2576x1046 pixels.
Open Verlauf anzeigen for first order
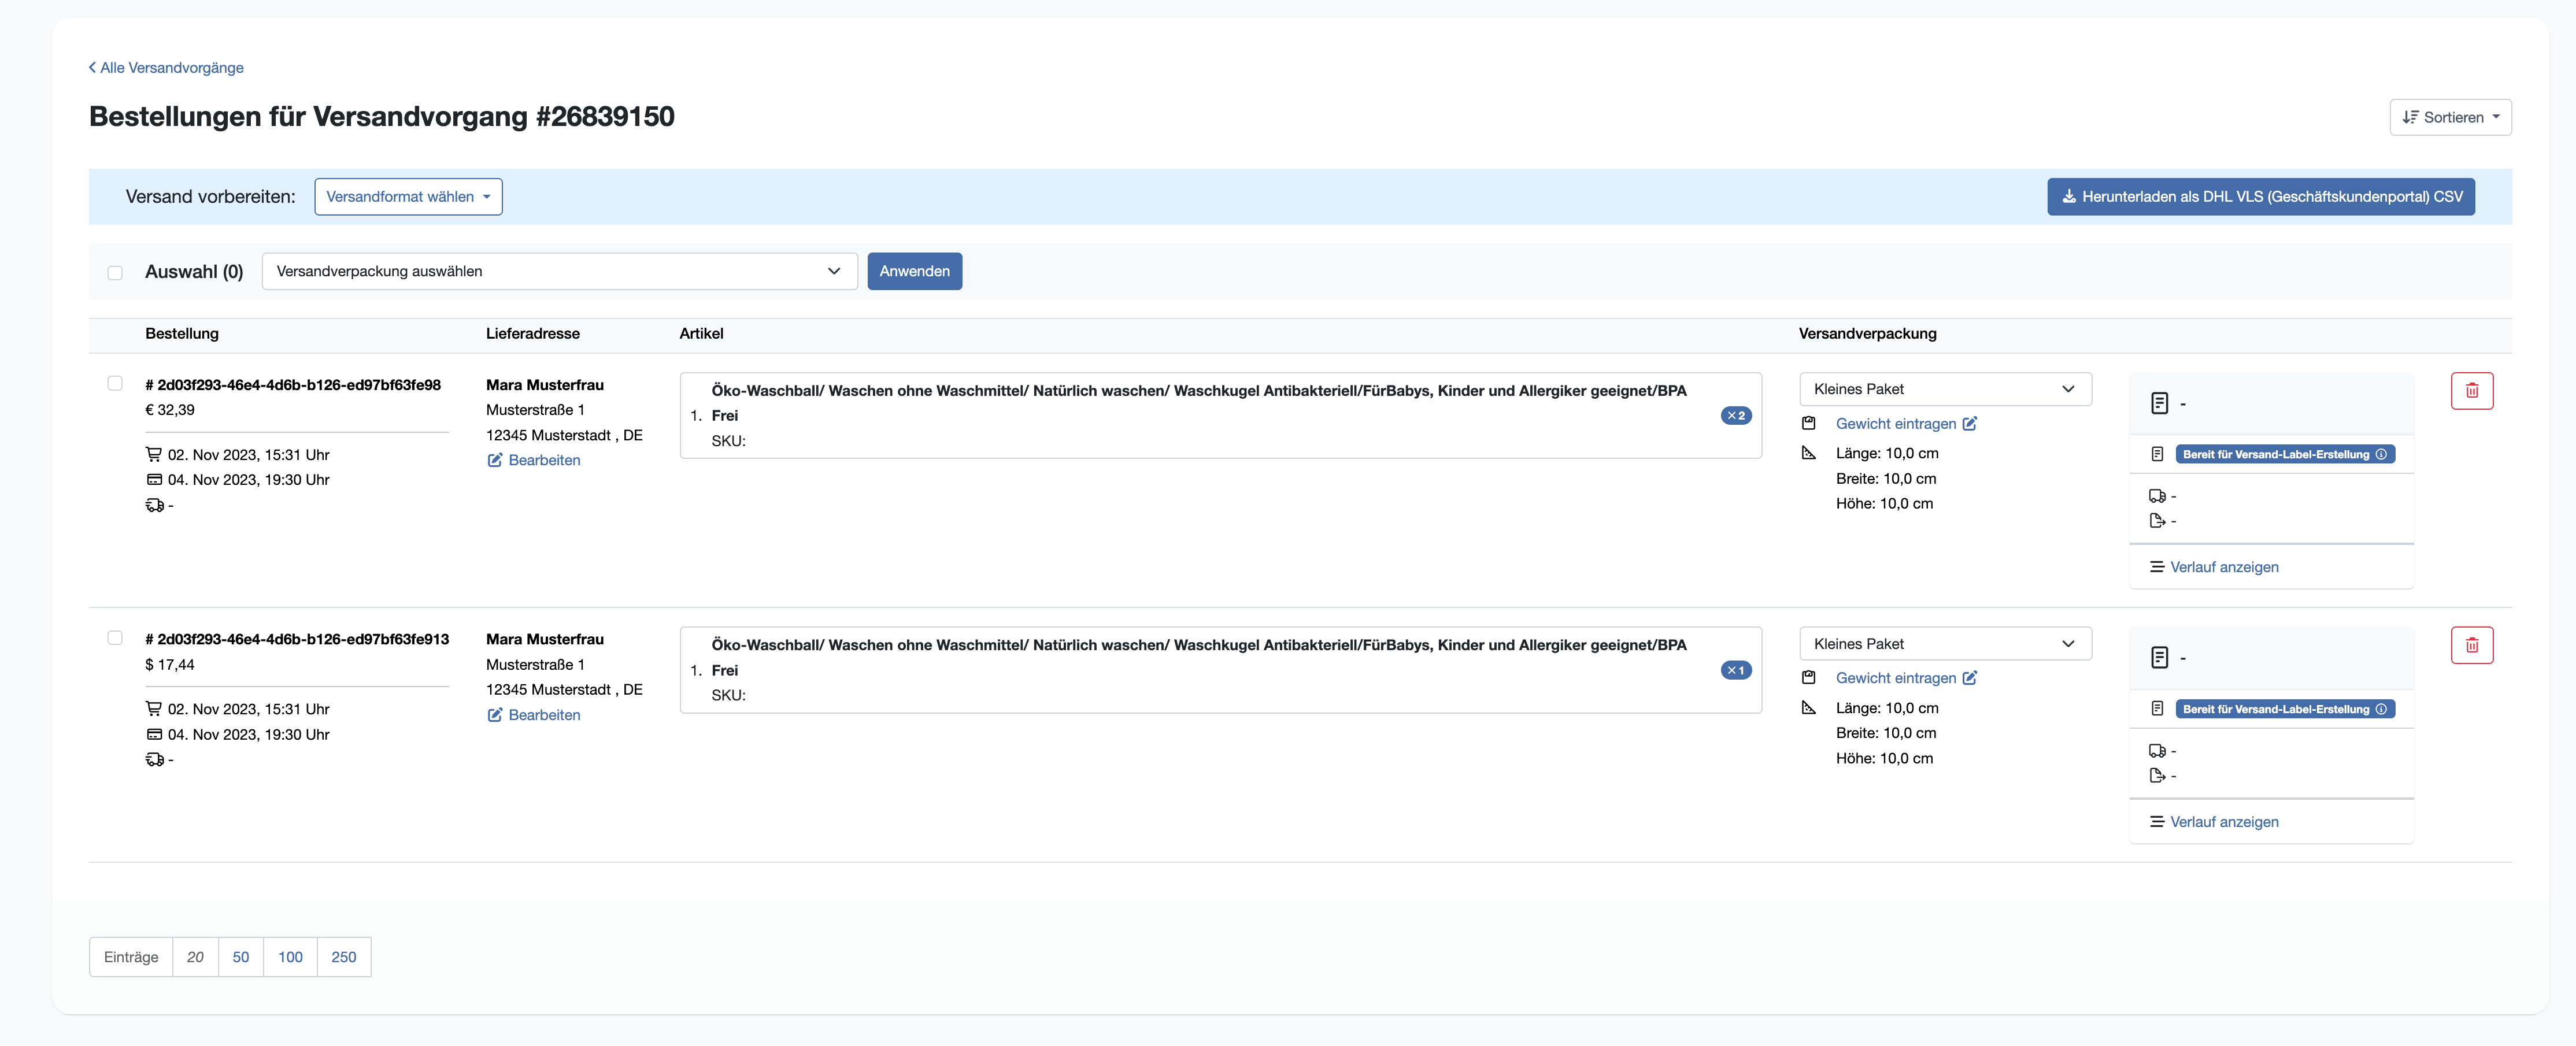pos(2223,567)
